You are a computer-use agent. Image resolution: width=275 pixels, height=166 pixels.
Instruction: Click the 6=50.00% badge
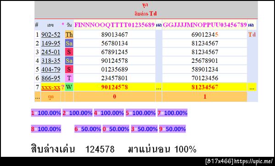pos(88,129)
